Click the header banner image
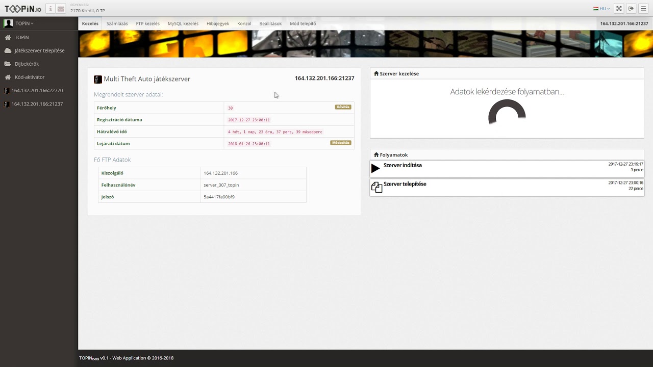Screen dimensions: 653x367 point(365,44)
